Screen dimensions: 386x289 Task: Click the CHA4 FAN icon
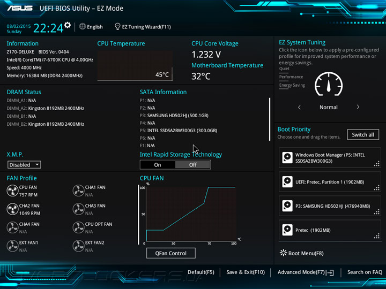tap(12, 227)
